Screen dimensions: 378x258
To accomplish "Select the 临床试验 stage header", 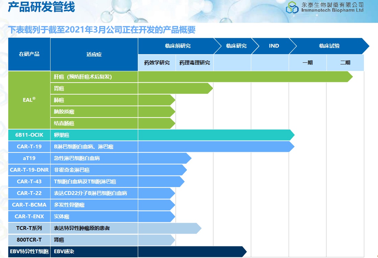I will [329, 46].
